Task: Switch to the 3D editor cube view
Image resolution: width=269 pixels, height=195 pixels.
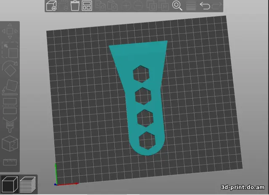Action: pos(10,184)
